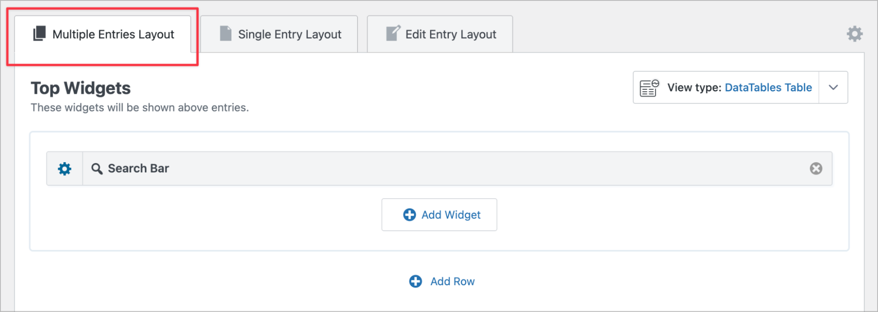Open View settings gear at top right

(x=855, y=34)
